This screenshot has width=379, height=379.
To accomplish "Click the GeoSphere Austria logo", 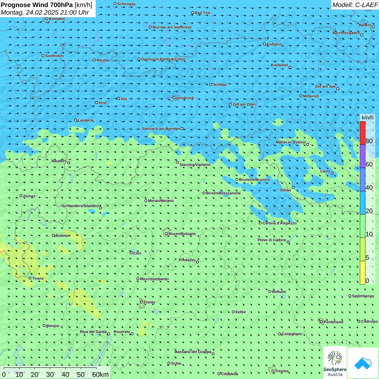I will 335,363.
